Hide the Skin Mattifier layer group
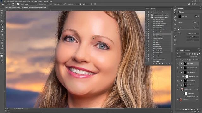Viewport: 202px width, 113px height. point(177,64)
